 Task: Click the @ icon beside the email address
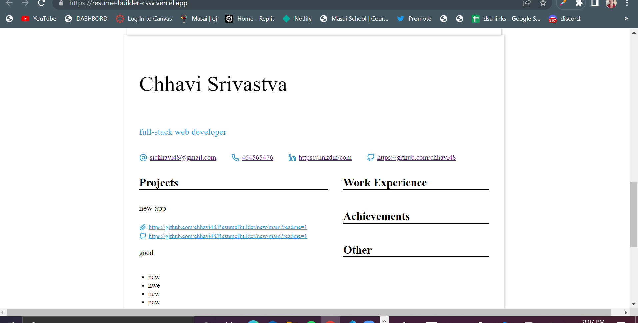tap(143, 157)
